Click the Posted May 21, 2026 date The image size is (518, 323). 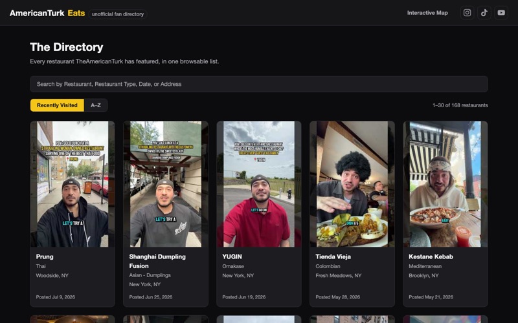431,297
